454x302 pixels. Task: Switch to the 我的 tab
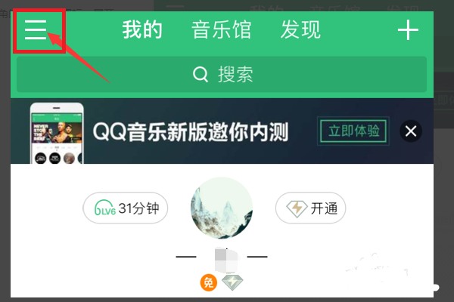click(142, 29)
